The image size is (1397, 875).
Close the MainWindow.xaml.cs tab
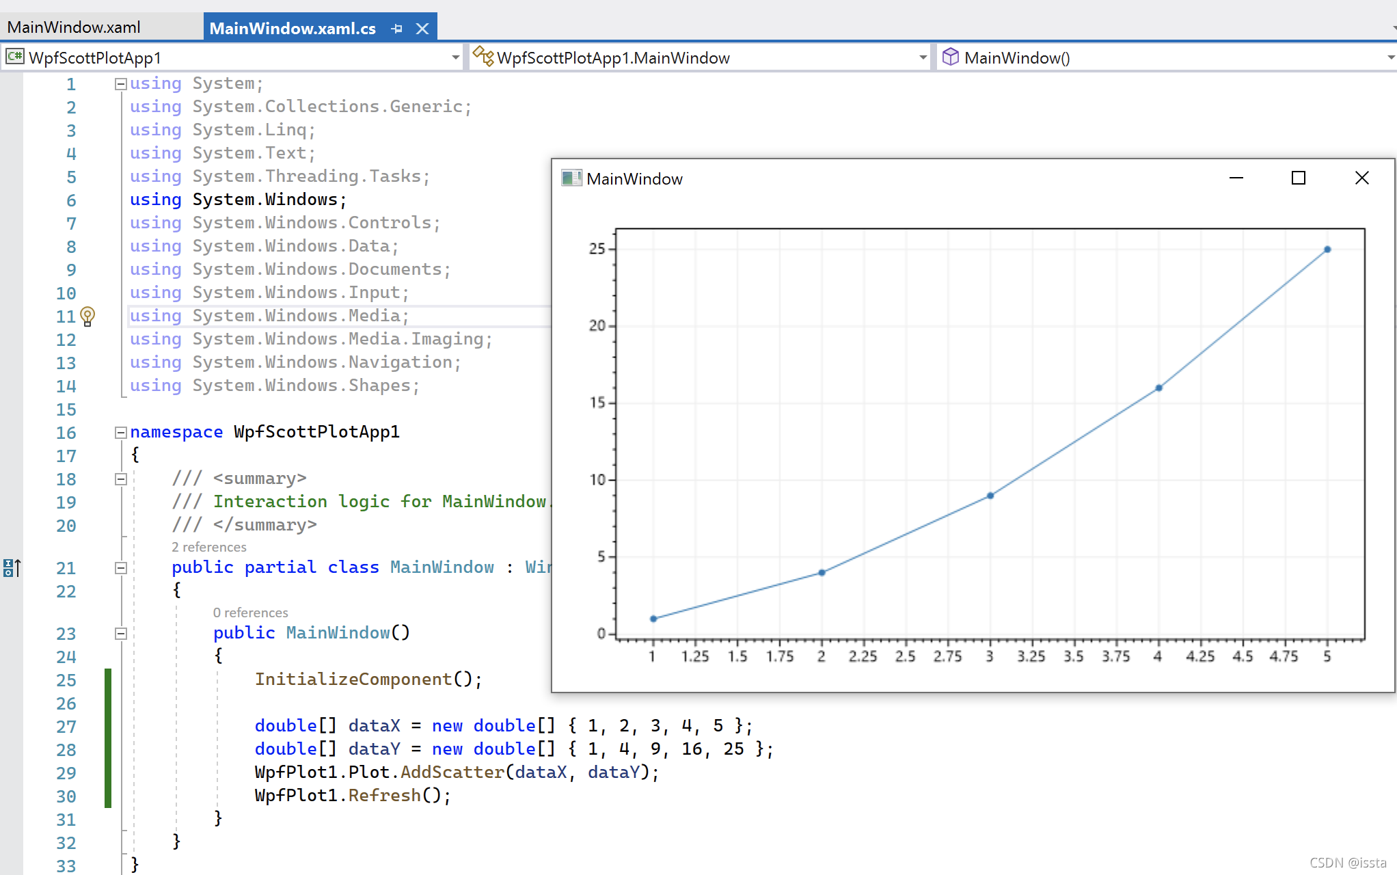pyautogui.click(x=422, y=29)
